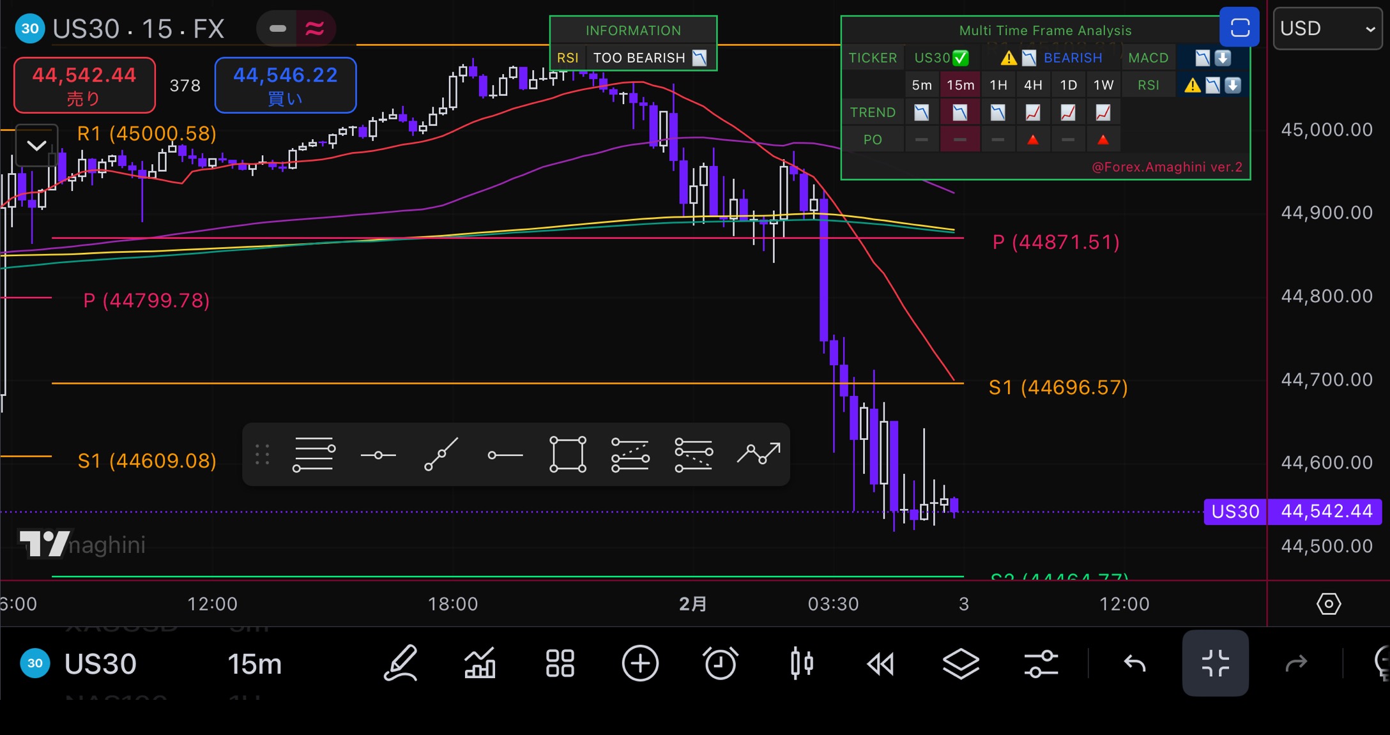Toggle the pink wave indicator pill
Screen dimensions: 1390x735
[315, 28]
